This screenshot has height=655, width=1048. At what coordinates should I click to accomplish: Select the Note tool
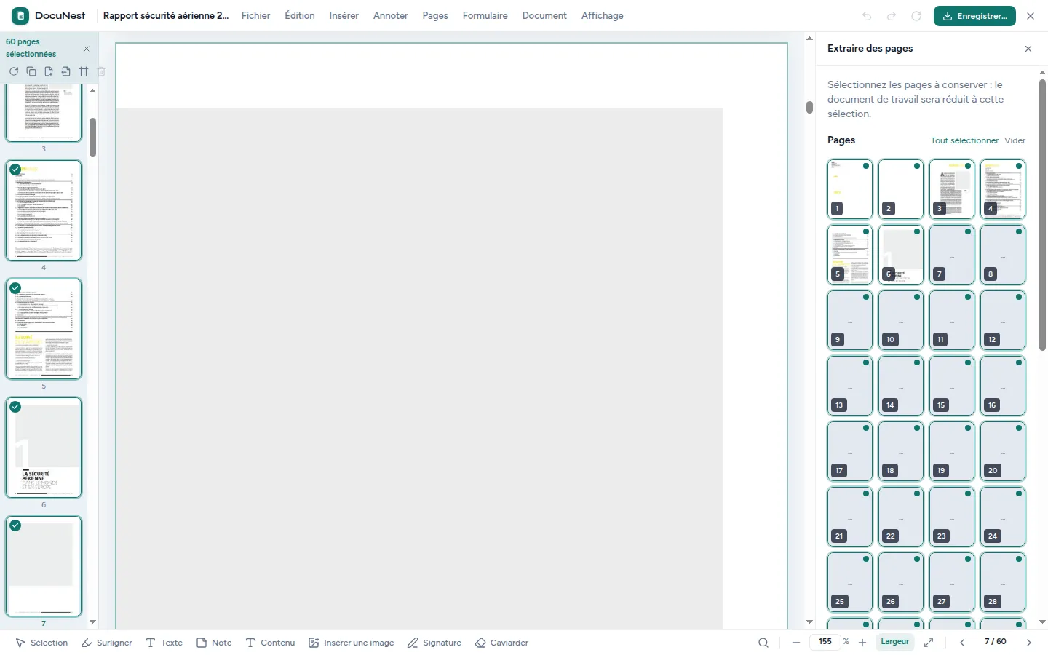pyautogui.click(x=214, y=643)
